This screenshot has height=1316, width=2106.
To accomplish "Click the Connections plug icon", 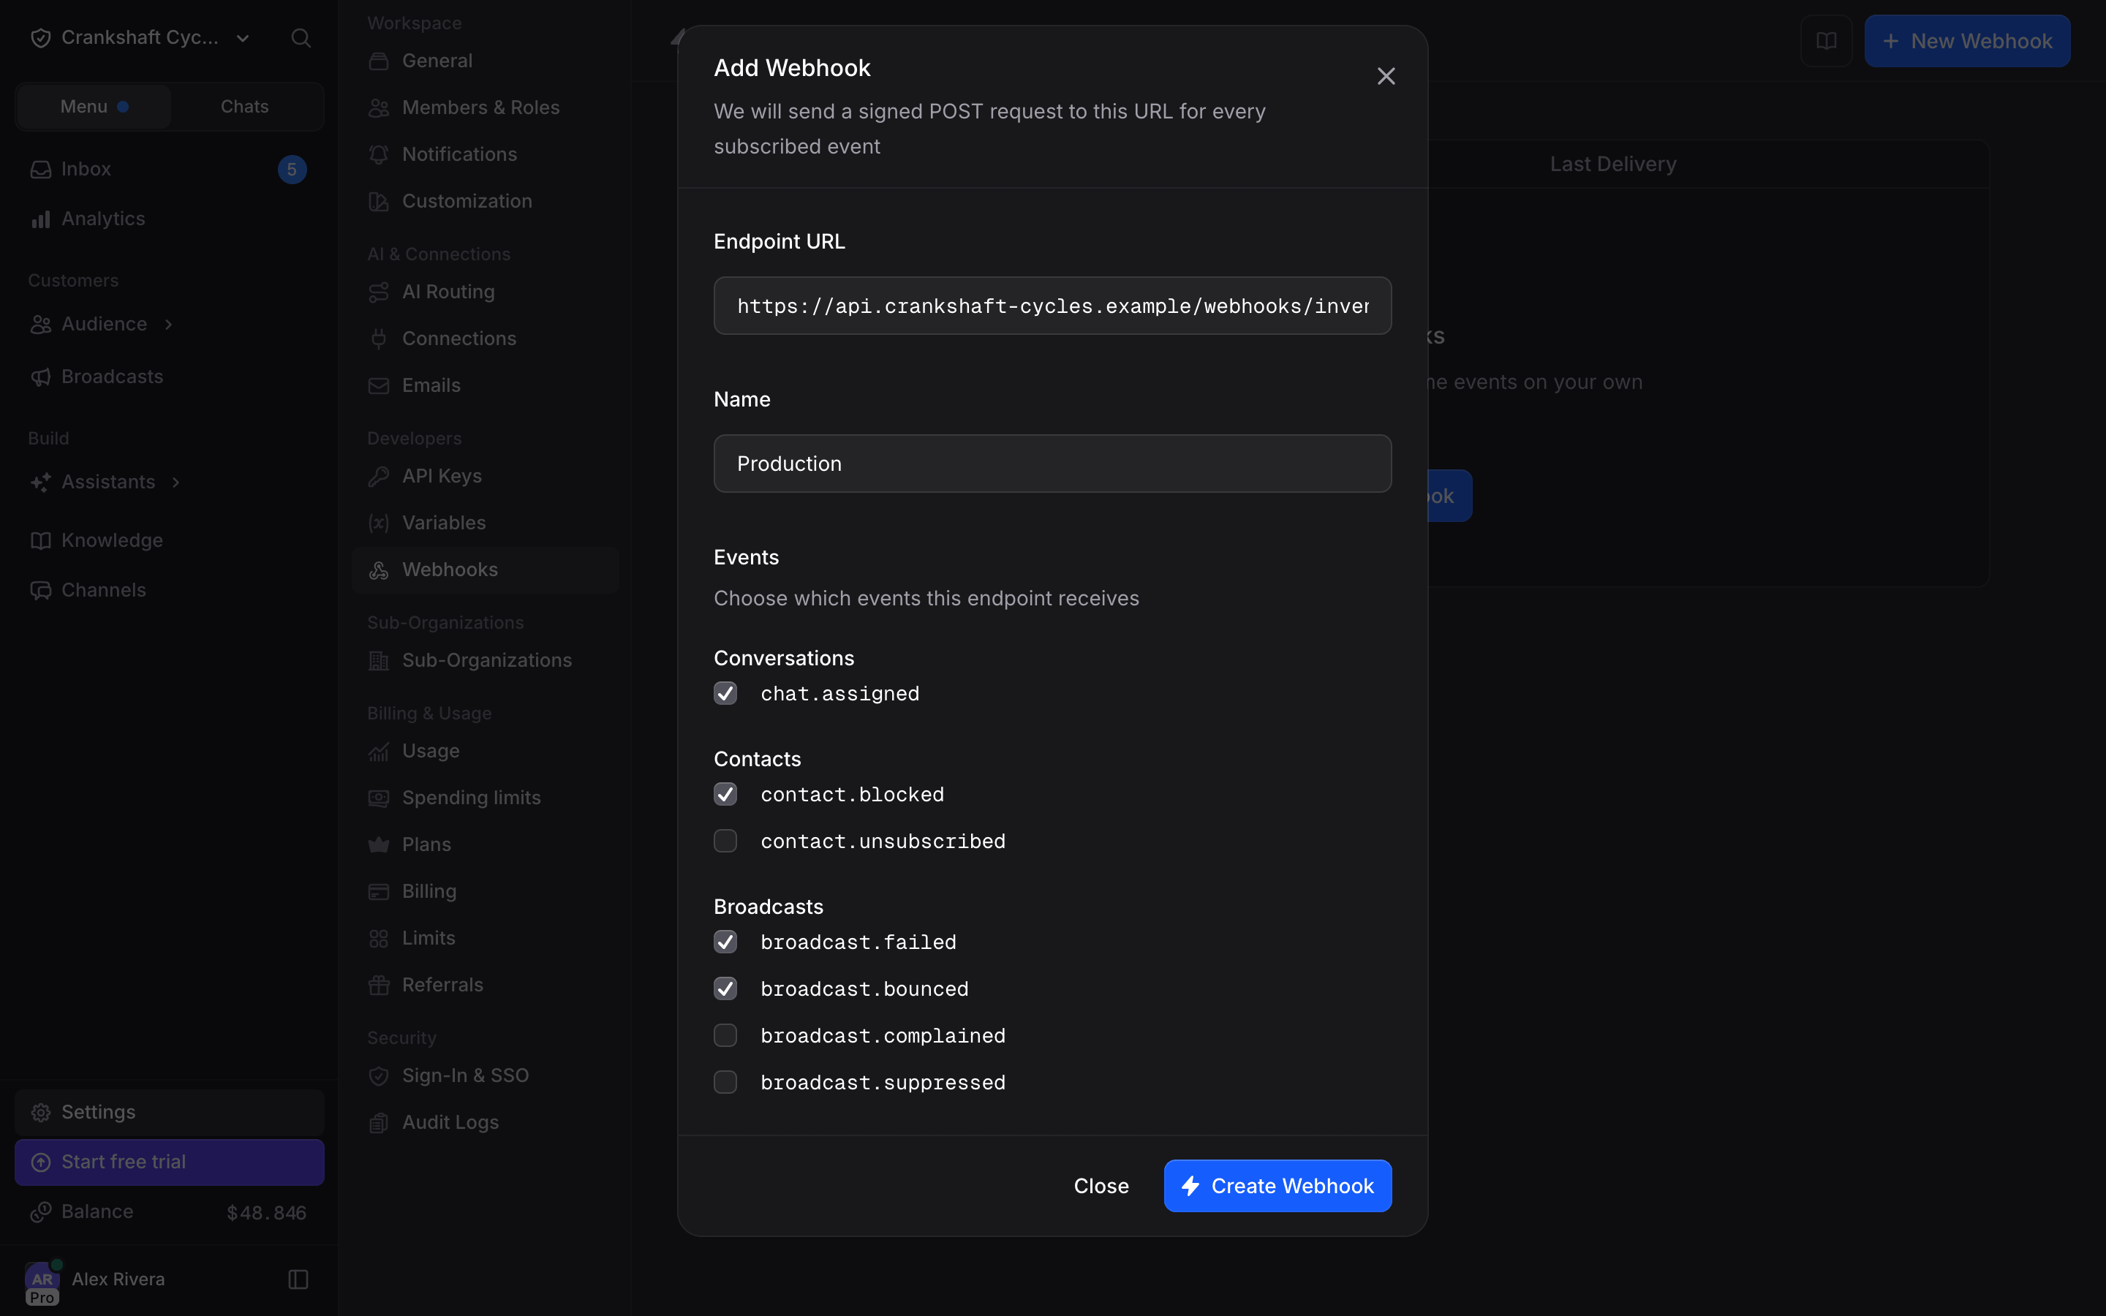I will 379,339.
